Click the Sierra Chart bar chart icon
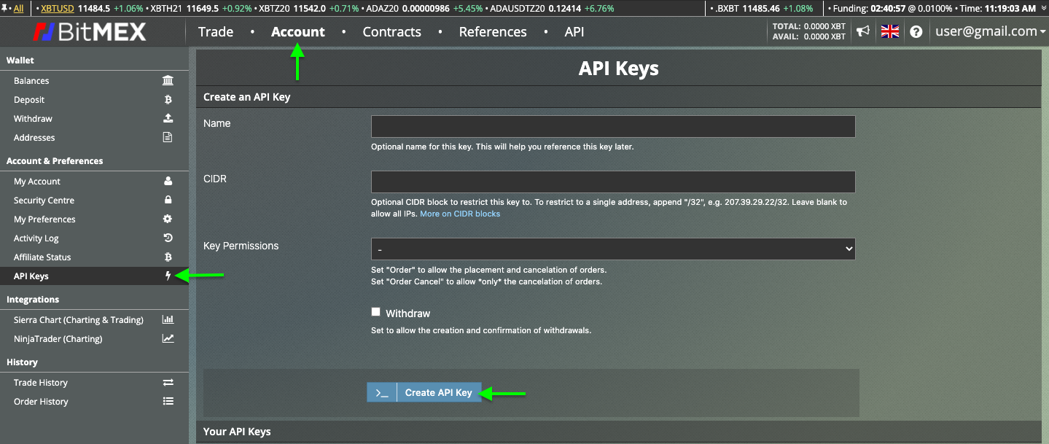Viewport: 1049px width, 444px height. (168, 320)
